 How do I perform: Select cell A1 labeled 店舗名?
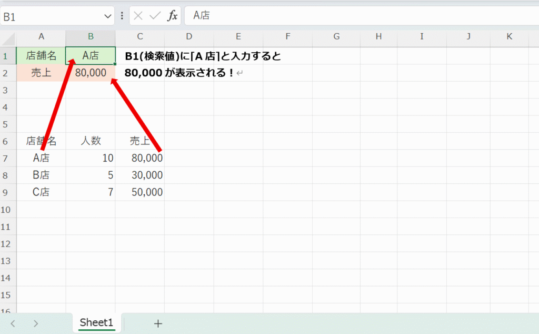pyautogui.click(x=41, y=56)
